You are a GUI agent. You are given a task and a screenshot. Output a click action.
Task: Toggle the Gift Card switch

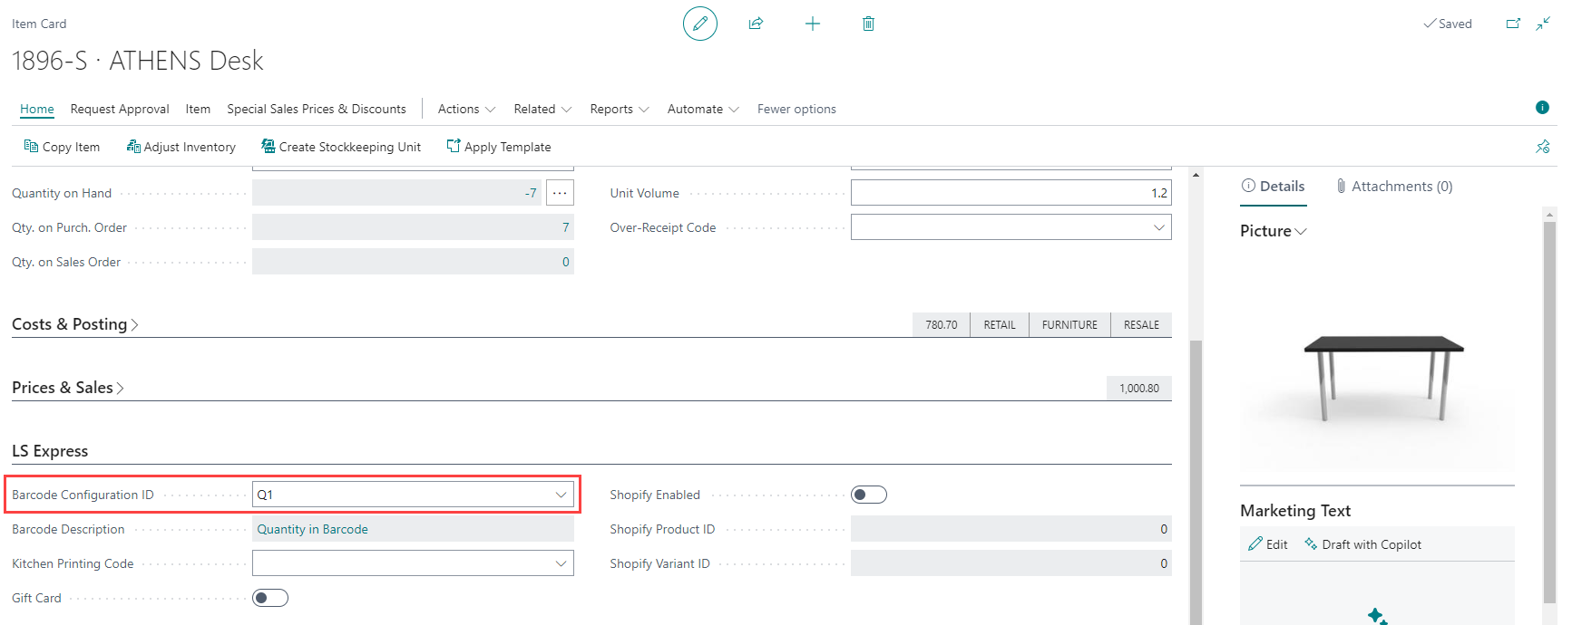[x=270, y=598]
